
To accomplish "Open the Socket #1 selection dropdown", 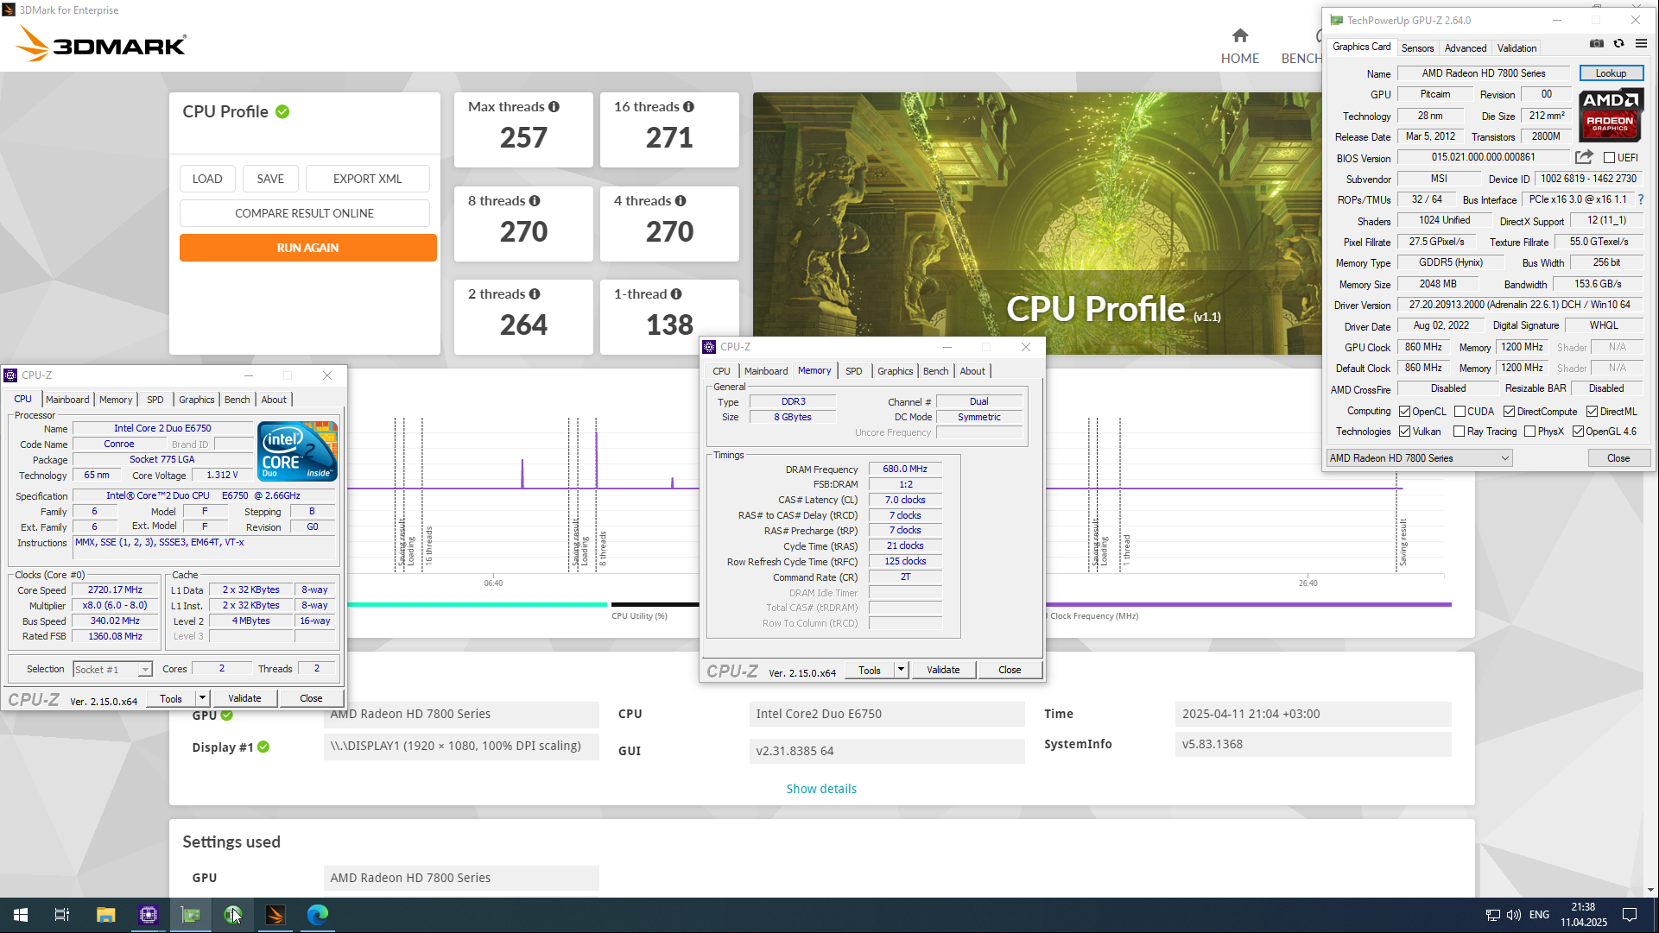I will click(113, 670).
